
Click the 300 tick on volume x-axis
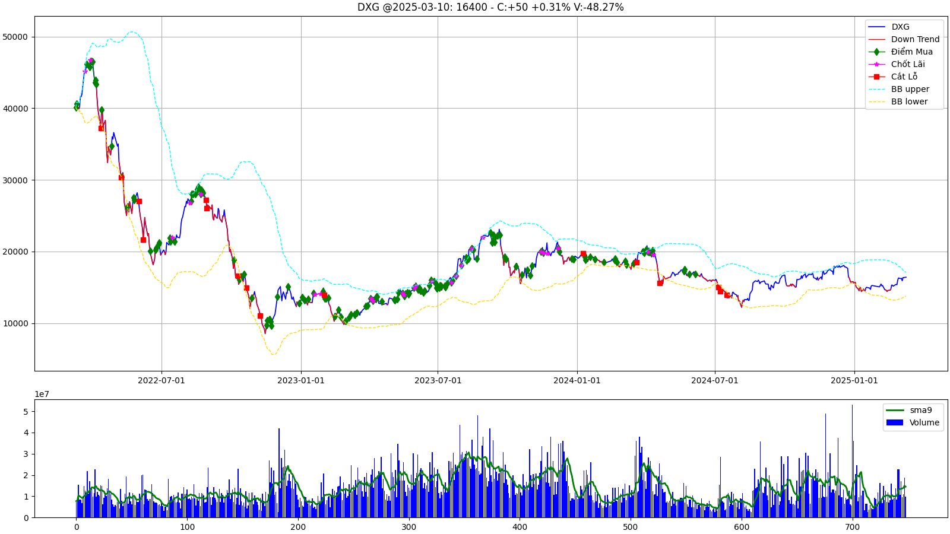408,527
